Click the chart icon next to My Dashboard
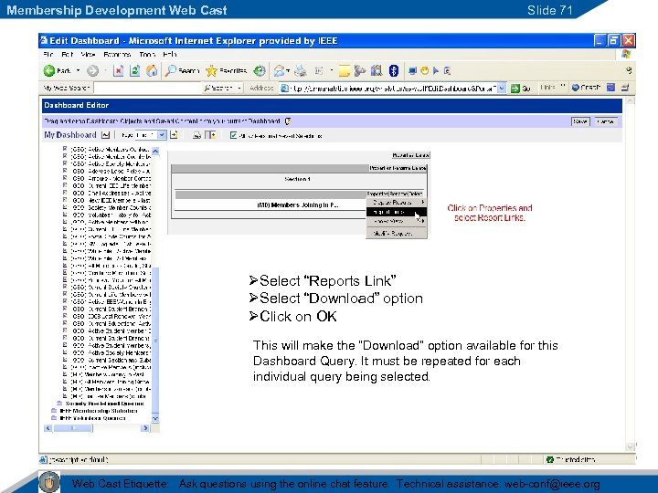The image size is (658, 493). point(105,135)
